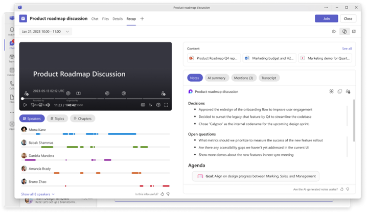Image resolution: width=368 pixels, height=213 pixels.
Task: Open Files in the Teams sidebar
Action: pos(12,99)
